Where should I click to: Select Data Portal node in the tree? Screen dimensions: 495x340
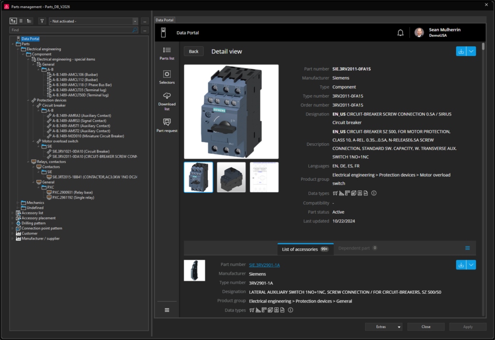[30, 39]
